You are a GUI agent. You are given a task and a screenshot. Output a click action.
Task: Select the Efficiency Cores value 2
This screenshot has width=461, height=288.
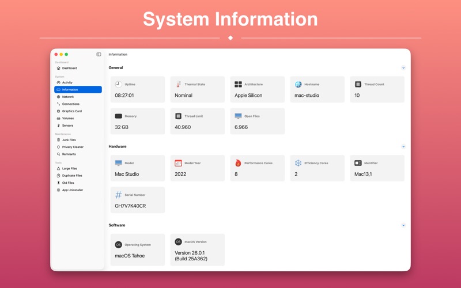pyautogui.click(x=296, y=175)
